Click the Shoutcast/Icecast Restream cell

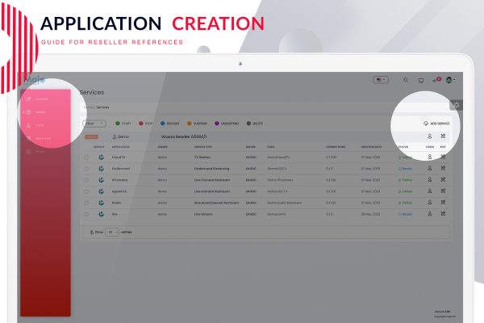click(216, 203)
